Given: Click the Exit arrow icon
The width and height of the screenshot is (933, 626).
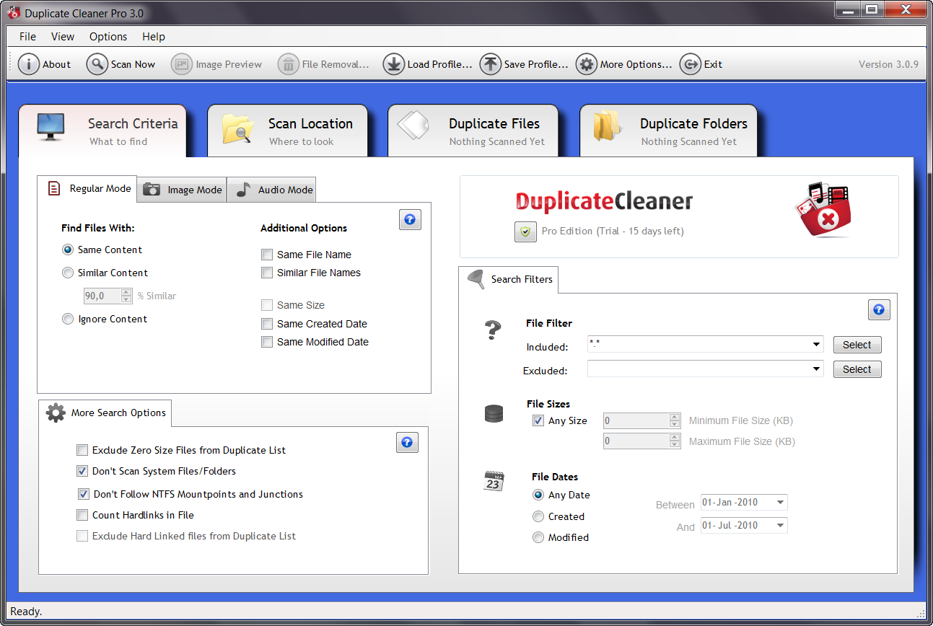Looking at the screenshot, I should tap(691, 64).
